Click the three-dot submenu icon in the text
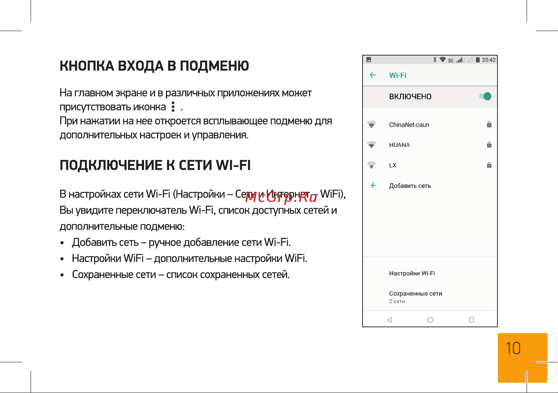 pyautogui.click(x=173, y=107)
